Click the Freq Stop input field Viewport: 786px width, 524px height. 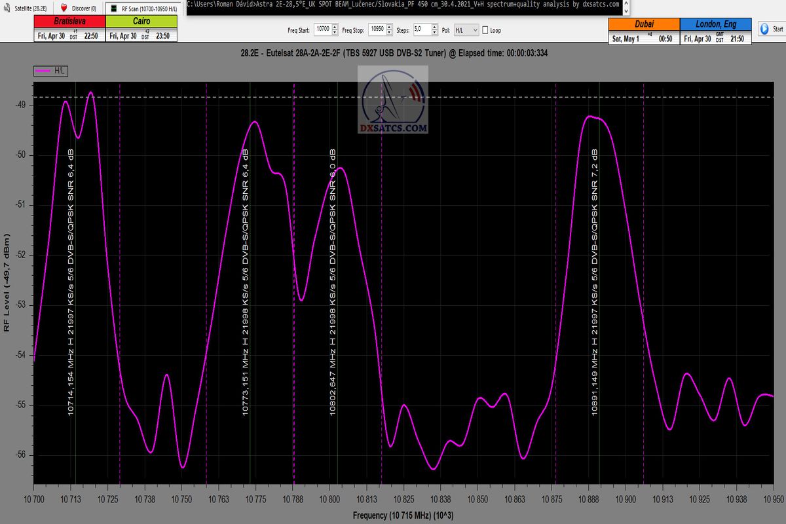(376, 30)
